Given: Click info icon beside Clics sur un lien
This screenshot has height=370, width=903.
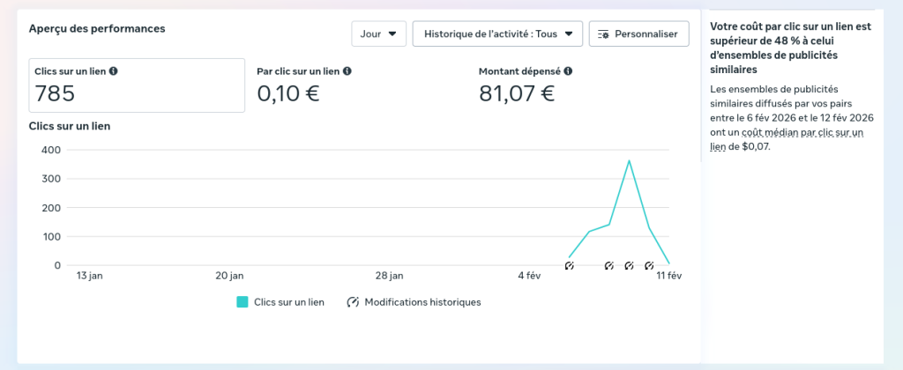Looking at the screenshot, I should (114, 71).
